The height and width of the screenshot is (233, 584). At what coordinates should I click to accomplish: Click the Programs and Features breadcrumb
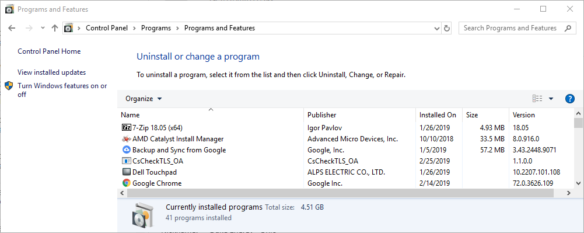point(220,28)
